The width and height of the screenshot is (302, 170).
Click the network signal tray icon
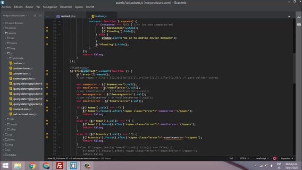(x=261, y=166)
